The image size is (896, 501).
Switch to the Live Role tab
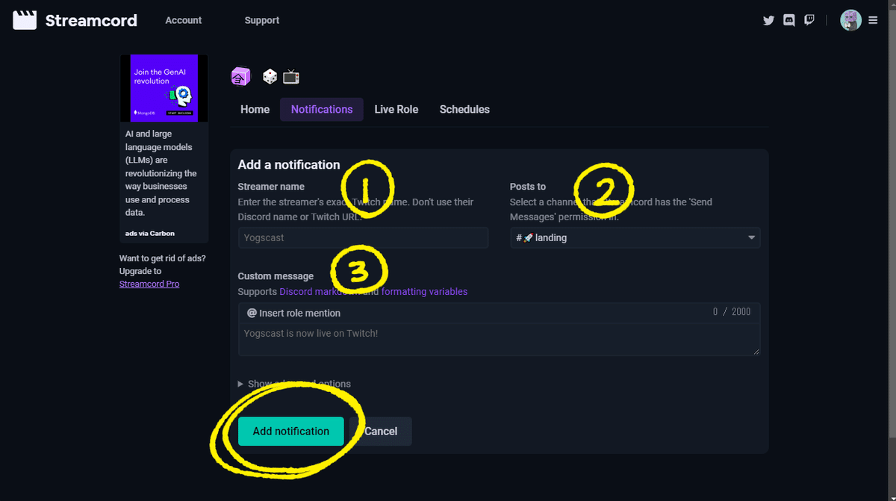[x=396, y=109]
